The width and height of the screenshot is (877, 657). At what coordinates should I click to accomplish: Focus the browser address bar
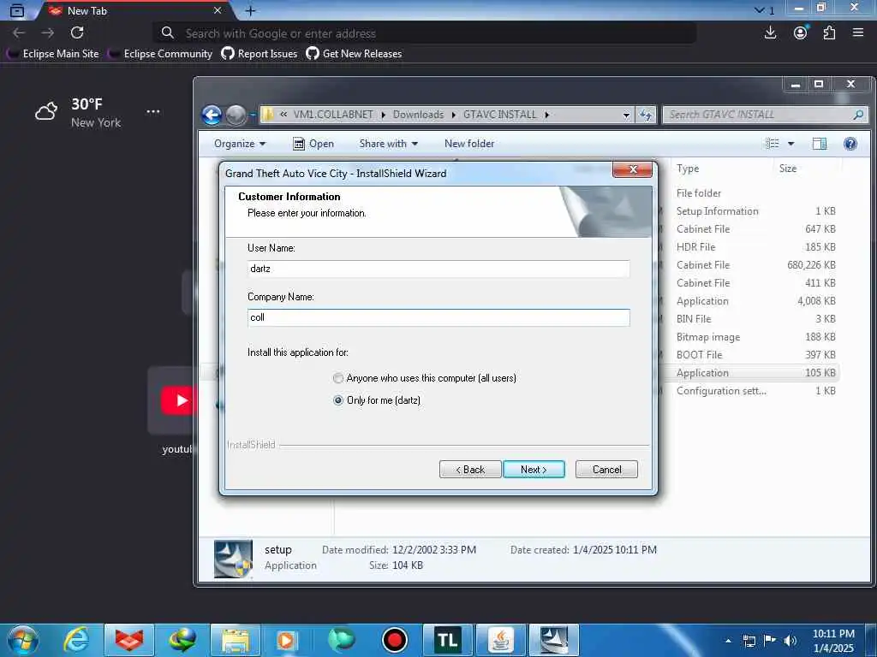pos(425,33)
